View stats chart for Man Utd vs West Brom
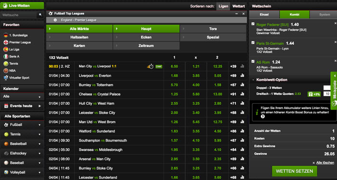This screenshot has width=337, height=180. [x=243, y=122]
